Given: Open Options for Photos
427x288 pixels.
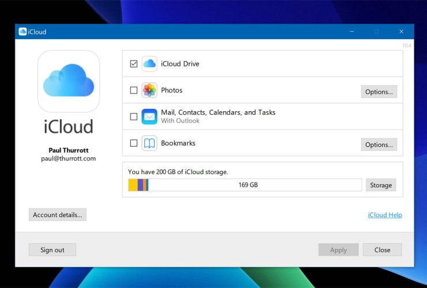Looking at the screenshot, I should [x=379, y=92].
